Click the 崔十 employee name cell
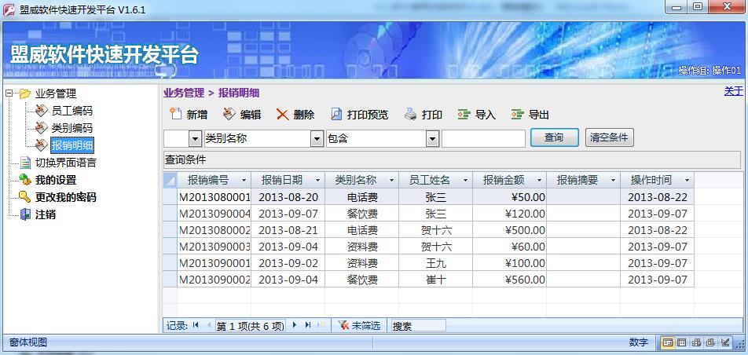748x355 pixels. (435, 280)
